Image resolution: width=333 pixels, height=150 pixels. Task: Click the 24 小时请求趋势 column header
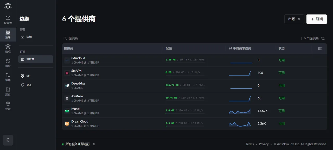pyautogui.click(x=240, y=48)
